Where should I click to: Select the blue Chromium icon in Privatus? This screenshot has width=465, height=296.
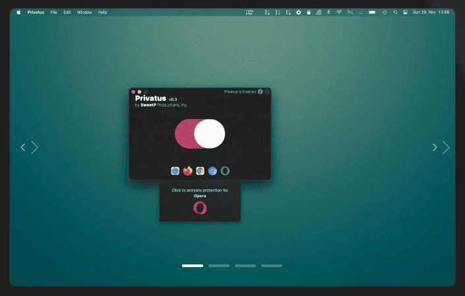pyautogui.click(x=212, y=171)
